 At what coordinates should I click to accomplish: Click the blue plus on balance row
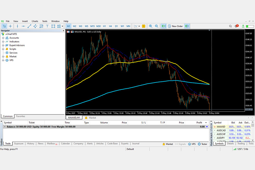coord(207,127)
